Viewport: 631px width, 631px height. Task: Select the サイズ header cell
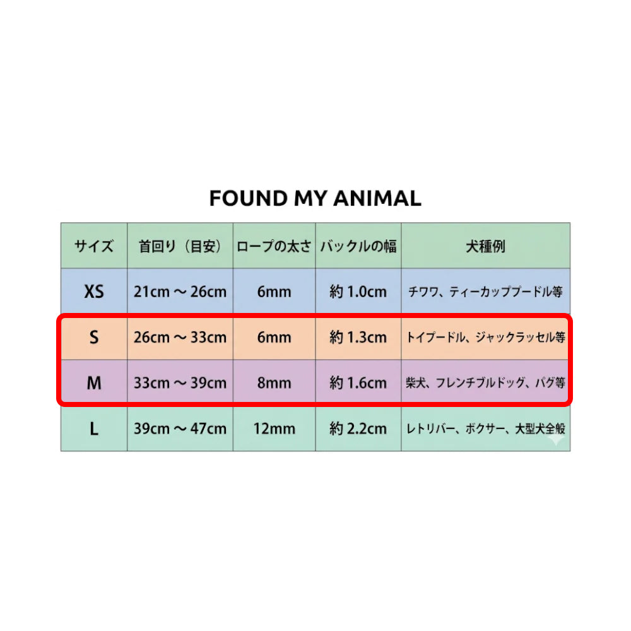[x=94, y=245]
